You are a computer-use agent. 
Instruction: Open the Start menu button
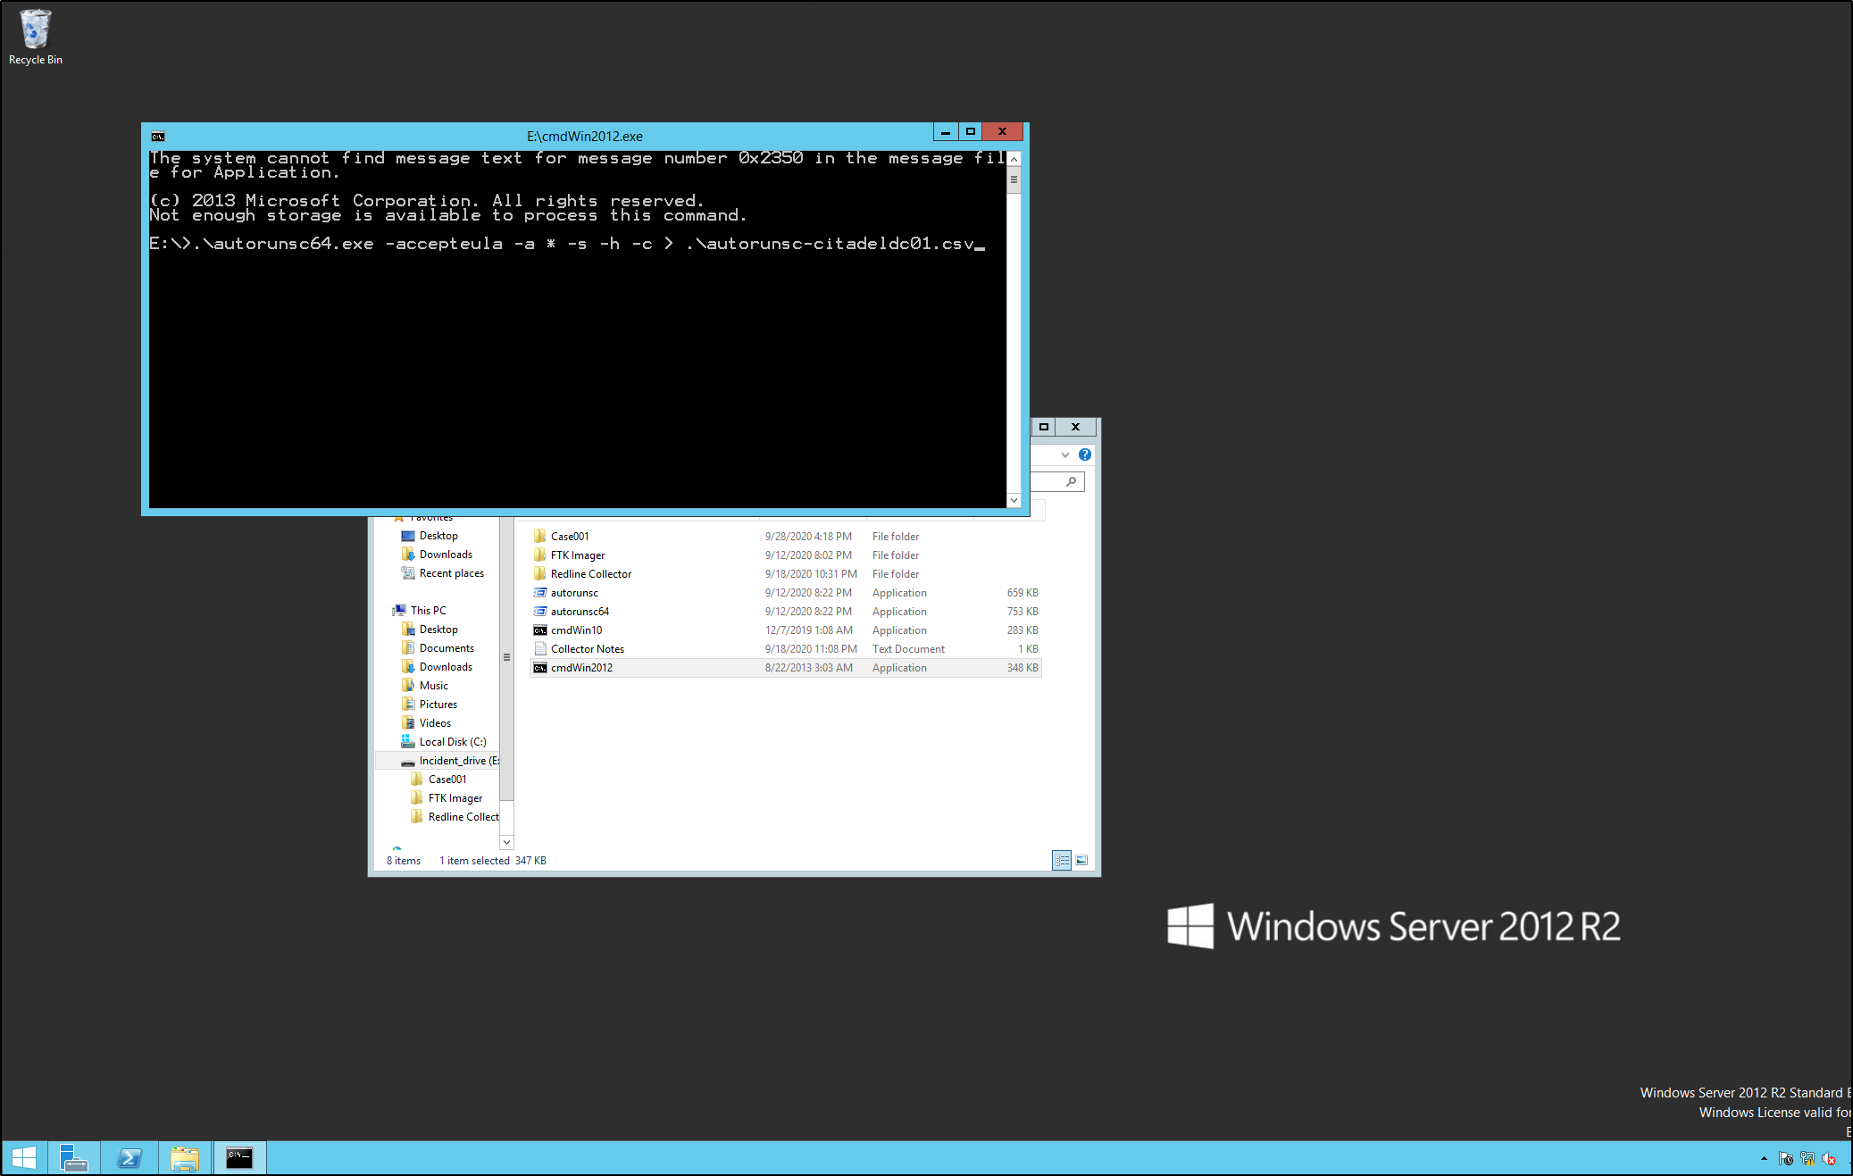(23, 1158)
